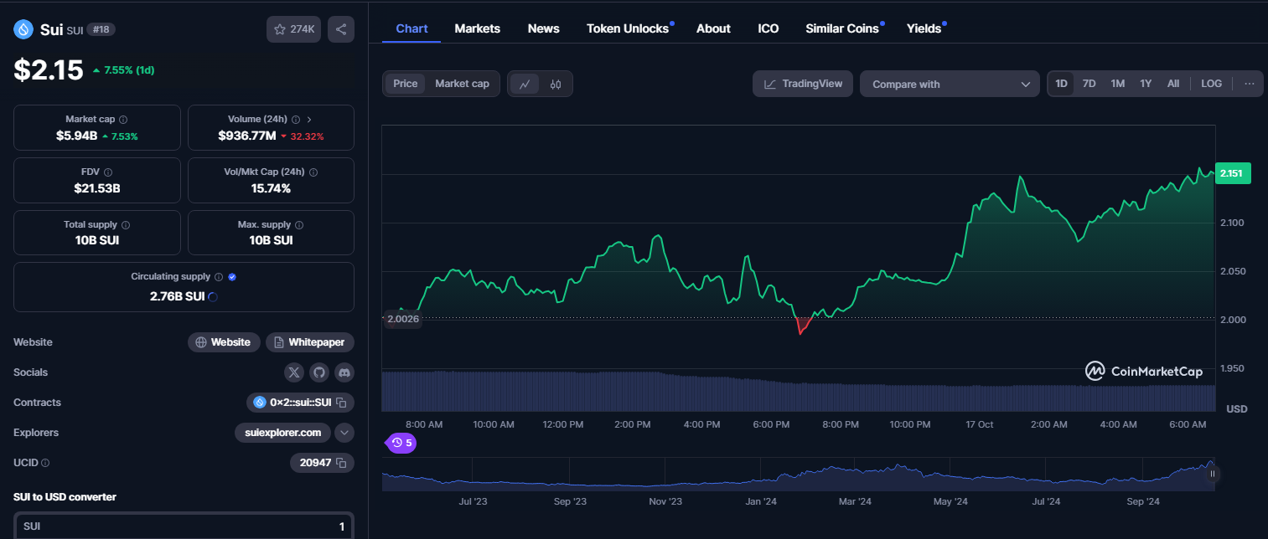Click the Vol/Mkt Cap (24h) info icon

313,172
